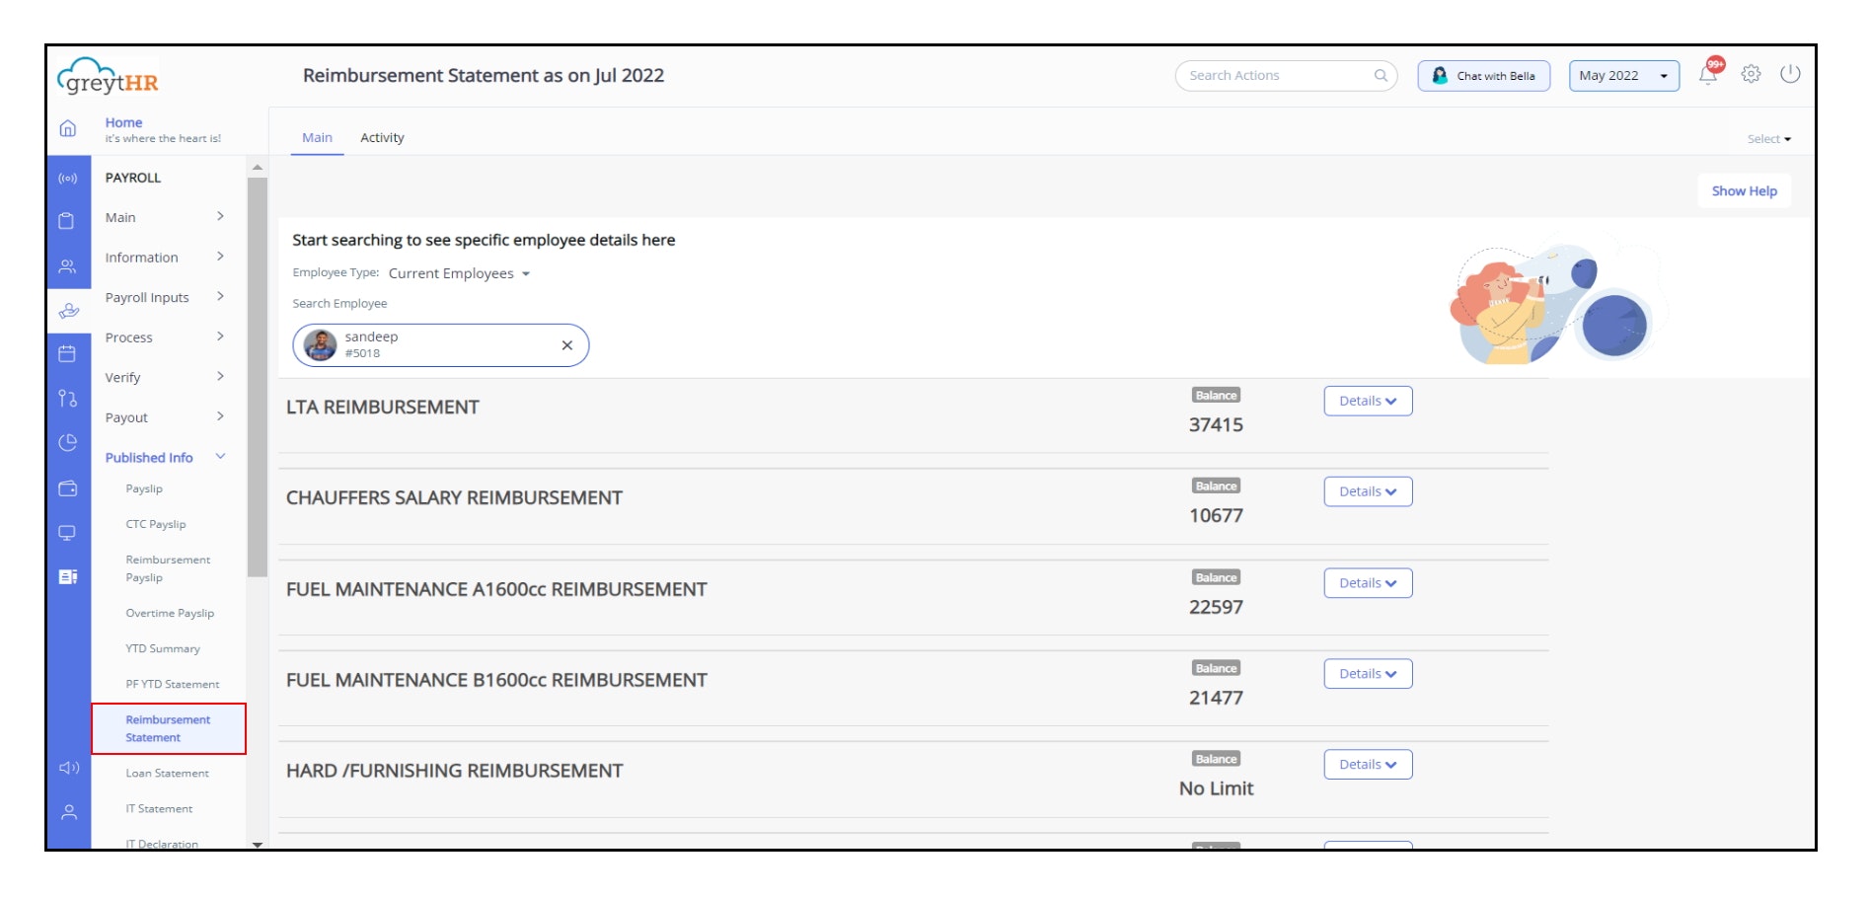1868x897 pixels.
Task: Expand Details for LTA Reimbursement
Action: (1368, 402)
